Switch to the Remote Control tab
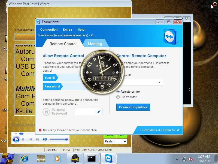 [63, 44]
